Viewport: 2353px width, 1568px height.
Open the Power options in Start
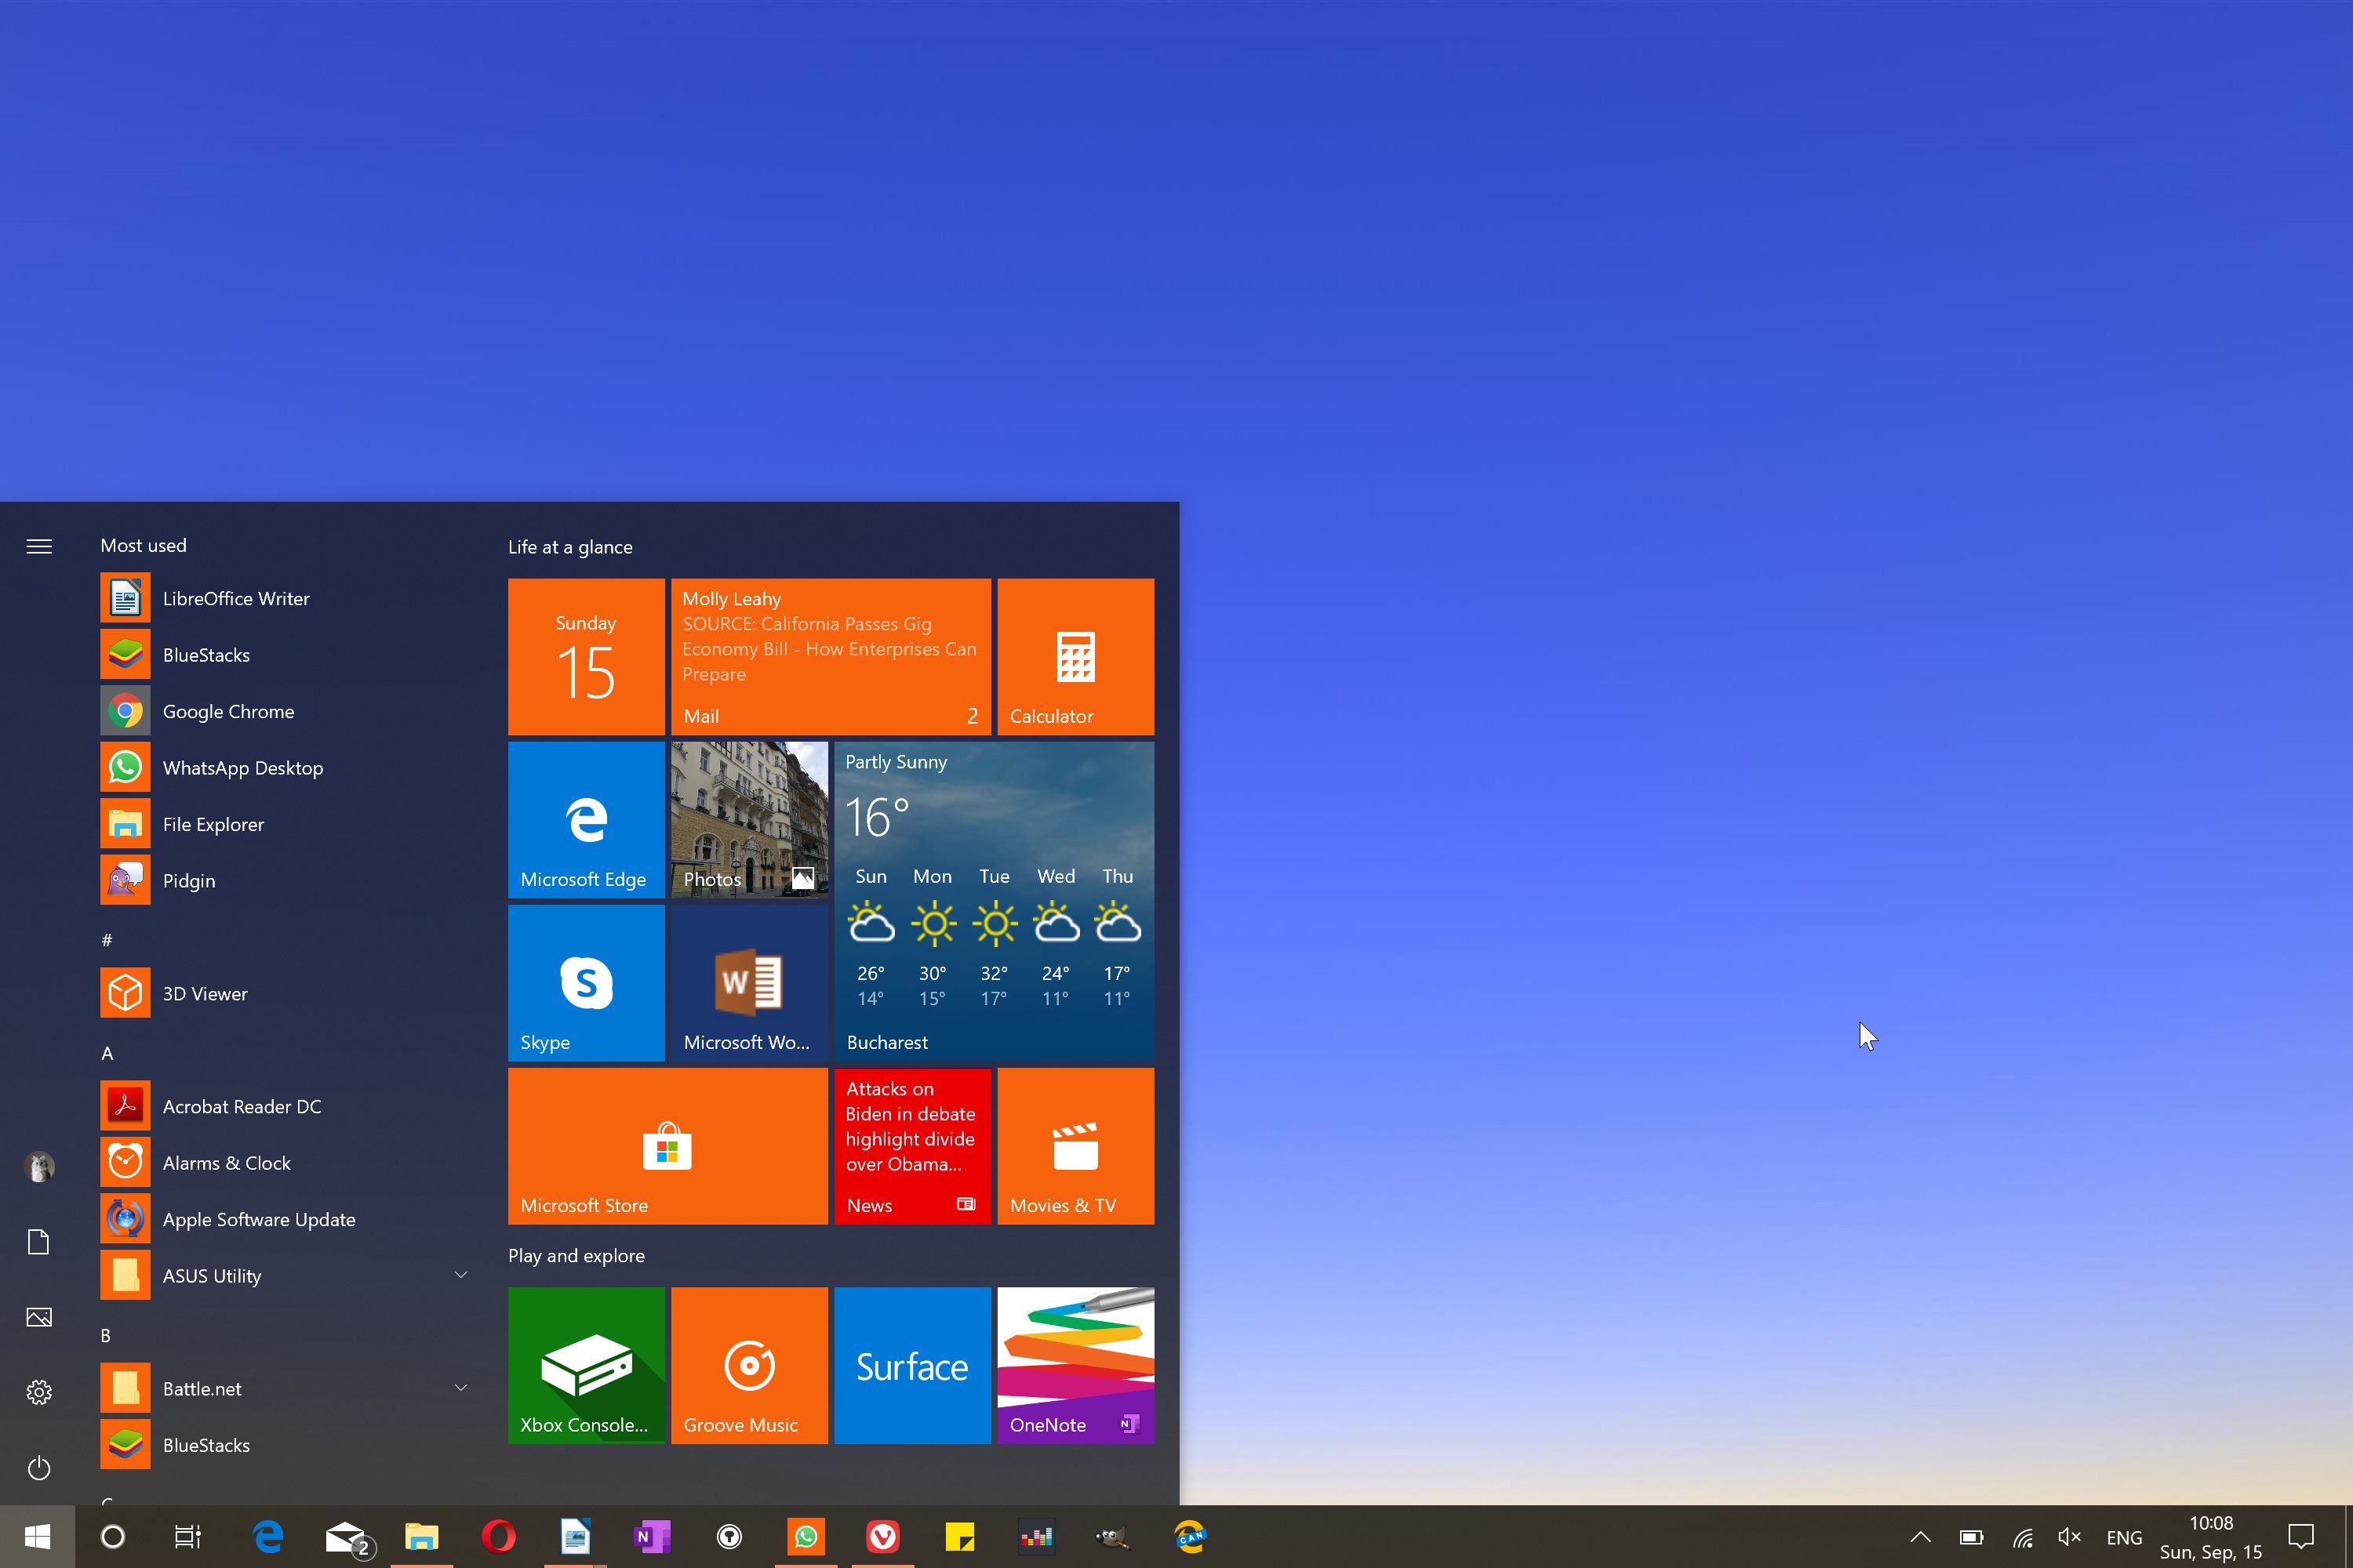click(39, 1468)
